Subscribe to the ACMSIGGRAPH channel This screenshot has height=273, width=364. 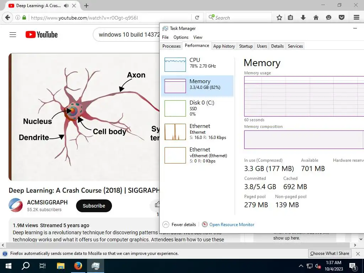(94, 206)
